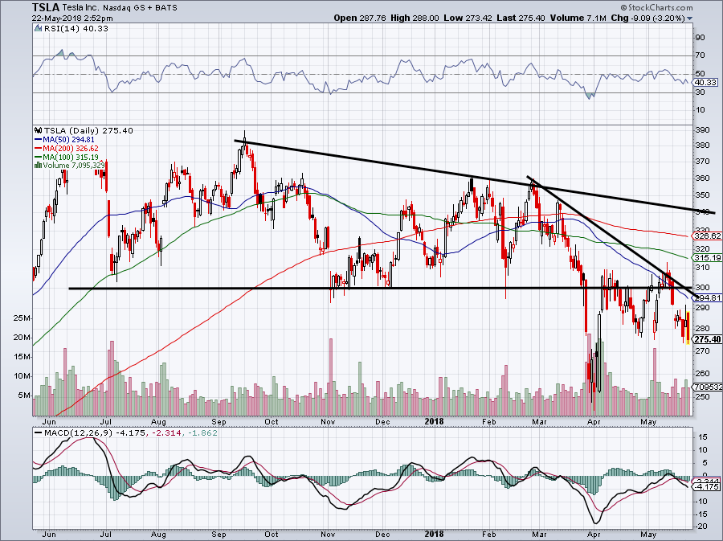Click the -20 label on MACD axis
Screen dimensions: 723x541
pos(701,527)
